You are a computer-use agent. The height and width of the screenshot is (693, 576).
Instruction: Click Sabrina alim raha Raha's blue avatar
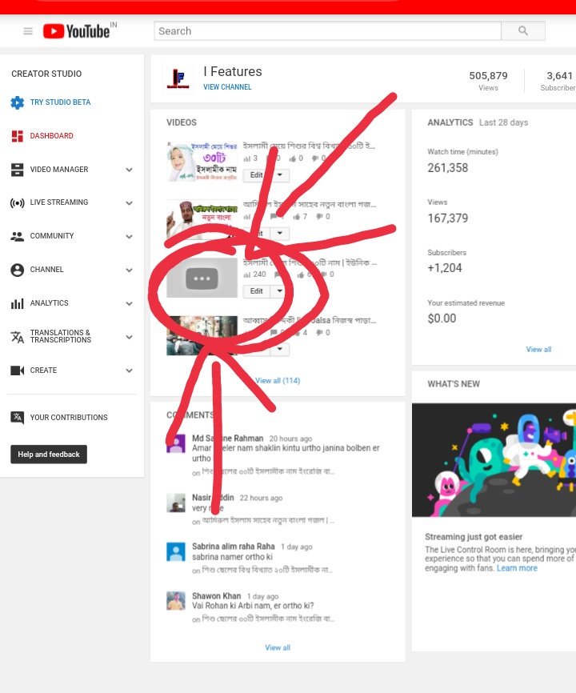coord(176,551)
